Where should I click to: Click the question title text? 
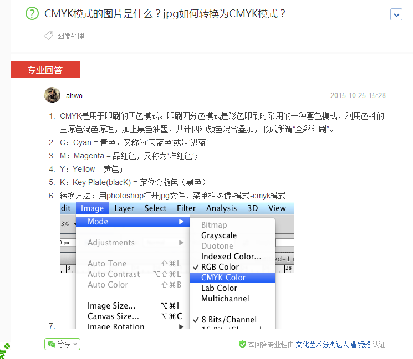click(165, 14)
